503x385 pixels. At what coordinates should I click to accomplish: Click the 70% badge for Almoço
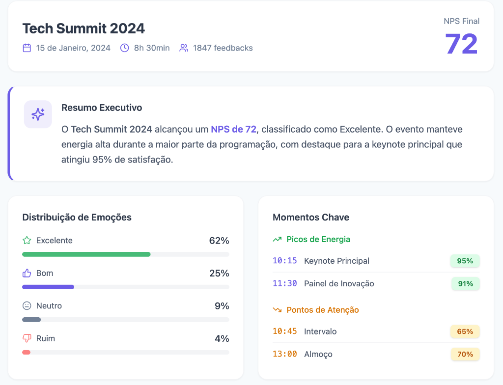(x=466, y=354)
